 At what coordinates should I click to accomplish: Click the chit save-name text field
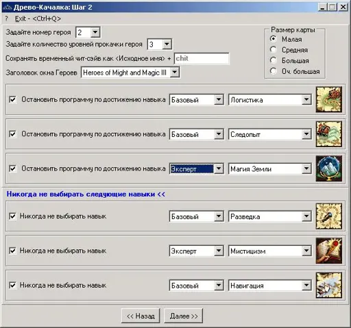(202, 58)
